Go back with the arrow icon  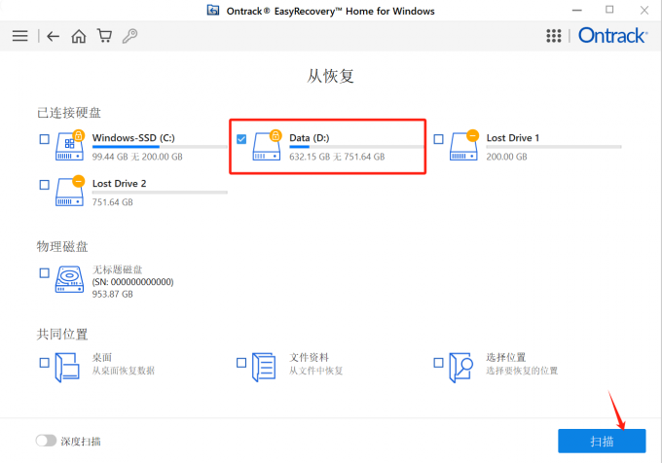(53, 36)
